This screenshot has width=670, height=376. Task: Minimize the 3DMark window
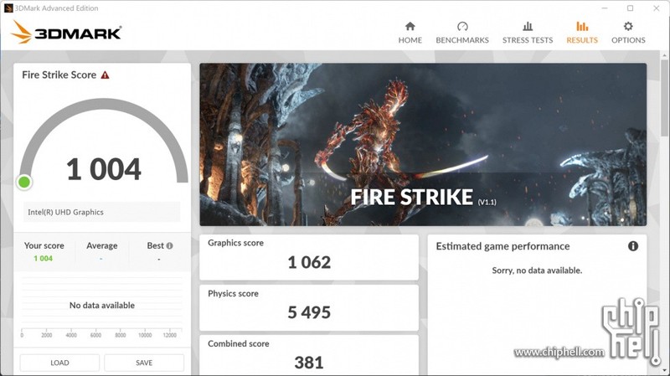pyautogui.click(x=605, y=8)
